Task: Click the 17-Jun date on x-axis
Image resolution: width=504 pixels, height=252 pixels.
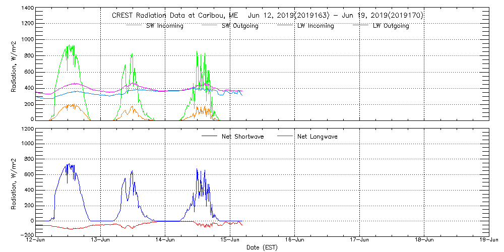Action: pos(359,239)
